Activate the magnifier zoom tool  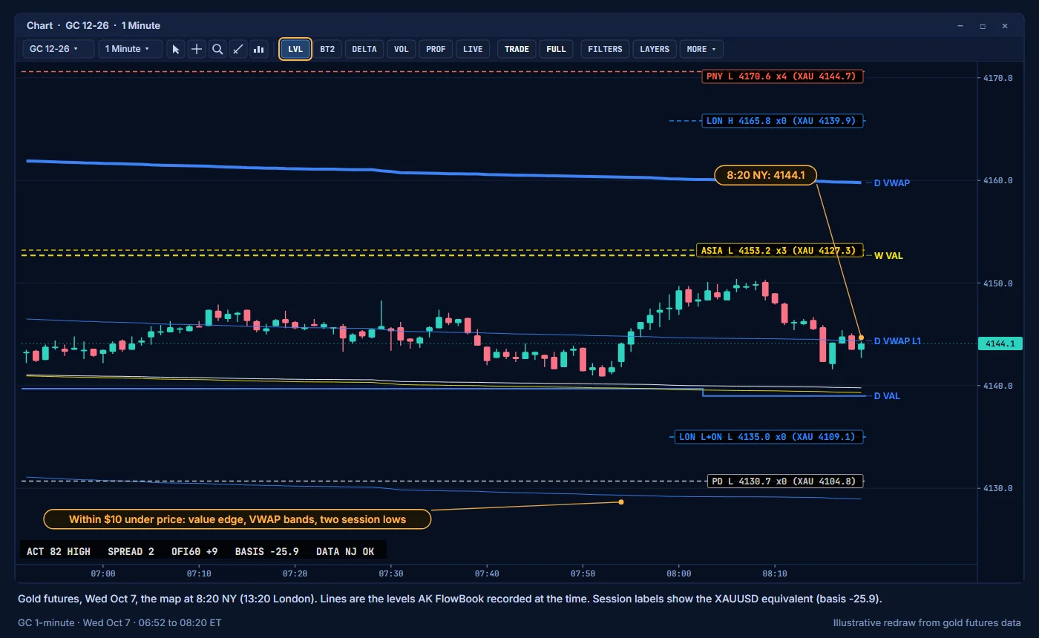point(217,49)
